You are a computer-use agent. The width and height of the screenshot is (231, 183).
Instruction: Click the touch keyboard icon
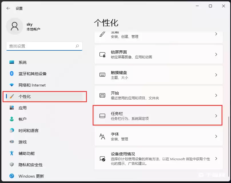102,75
